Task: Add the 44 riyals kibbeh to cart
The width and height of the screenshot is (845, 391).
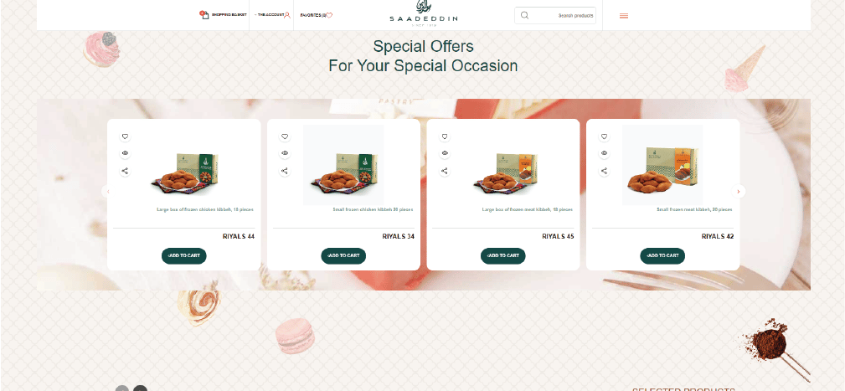Action: pyautogui.click(x=183, y=256)
